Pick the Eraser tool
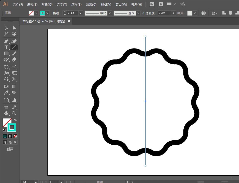 pyautogui.click(x=14, y=60)
